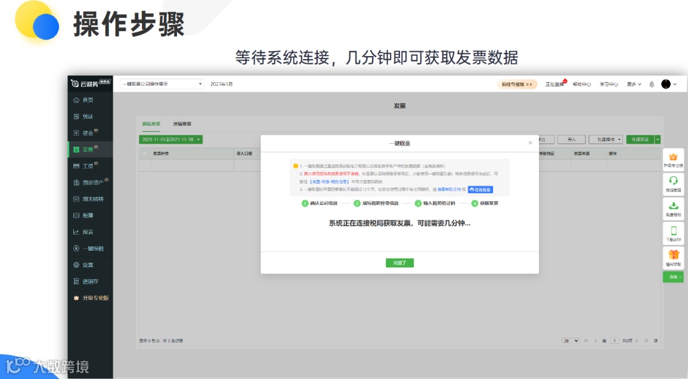Click 前往专业版 >> button
The width and height of the screenshot is (688, 379).
click(517, 84)
